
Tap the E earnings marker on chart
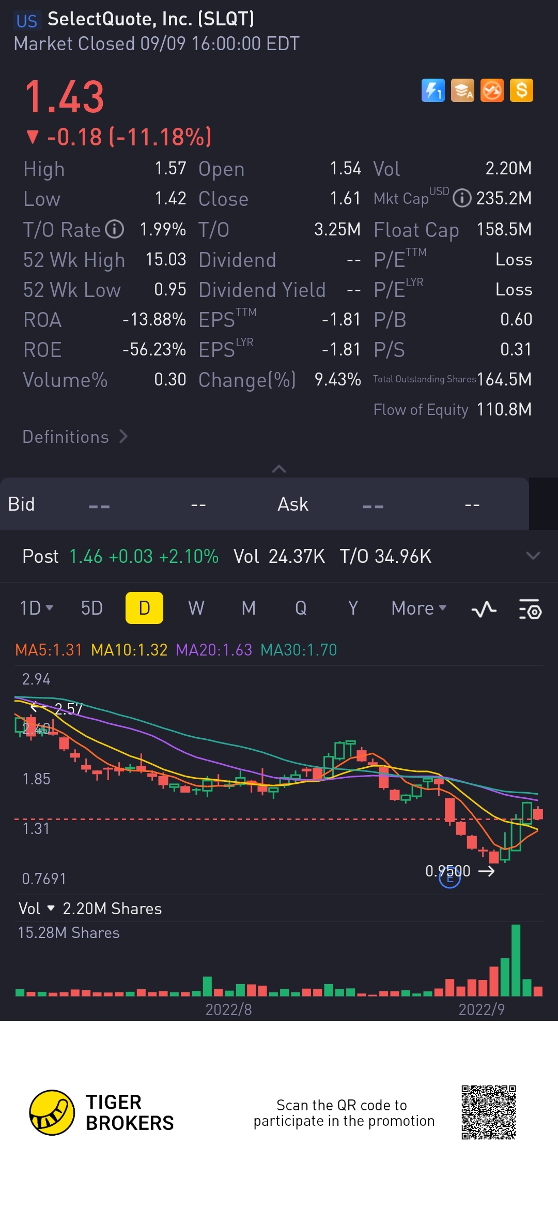(x=450, y=877)
